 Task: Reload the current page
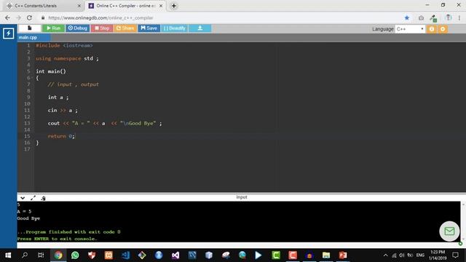click(x=29, y=17)
